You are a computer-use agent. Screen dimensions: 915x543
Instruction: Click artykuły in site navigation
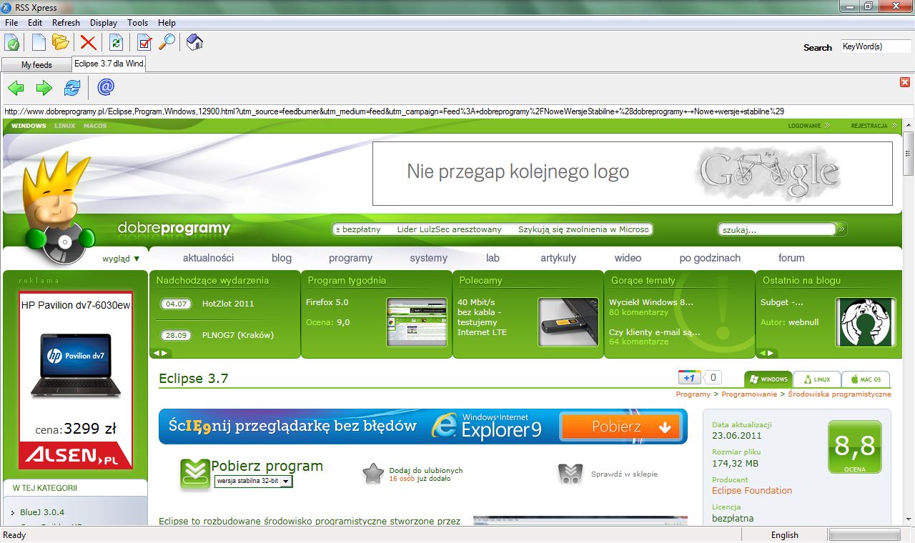[558, 258]
